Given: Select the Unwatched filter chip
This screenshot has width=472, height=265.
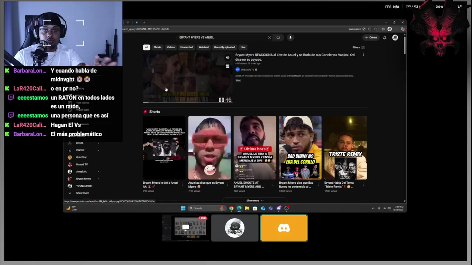Looking at the screenshot, I should click(187, 47).
